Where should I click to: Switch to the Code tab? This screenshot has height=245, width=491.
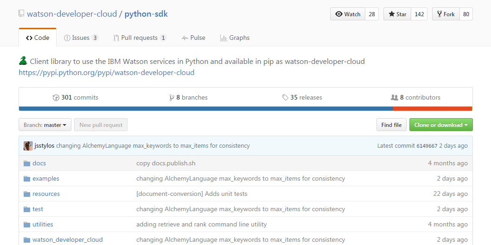tap(38, 38)
